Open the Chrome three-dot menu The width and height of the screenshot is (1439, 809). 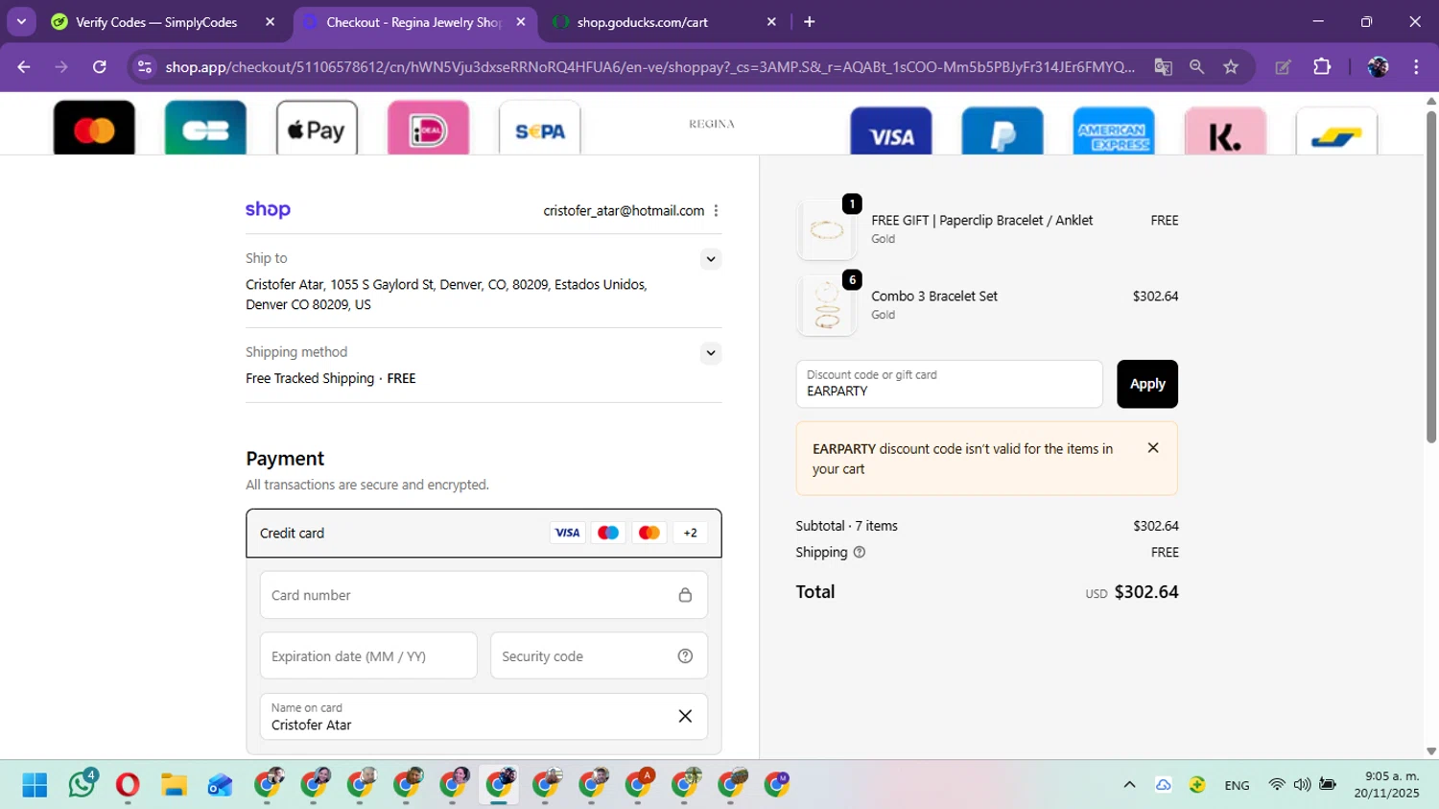click(1416, 66)
